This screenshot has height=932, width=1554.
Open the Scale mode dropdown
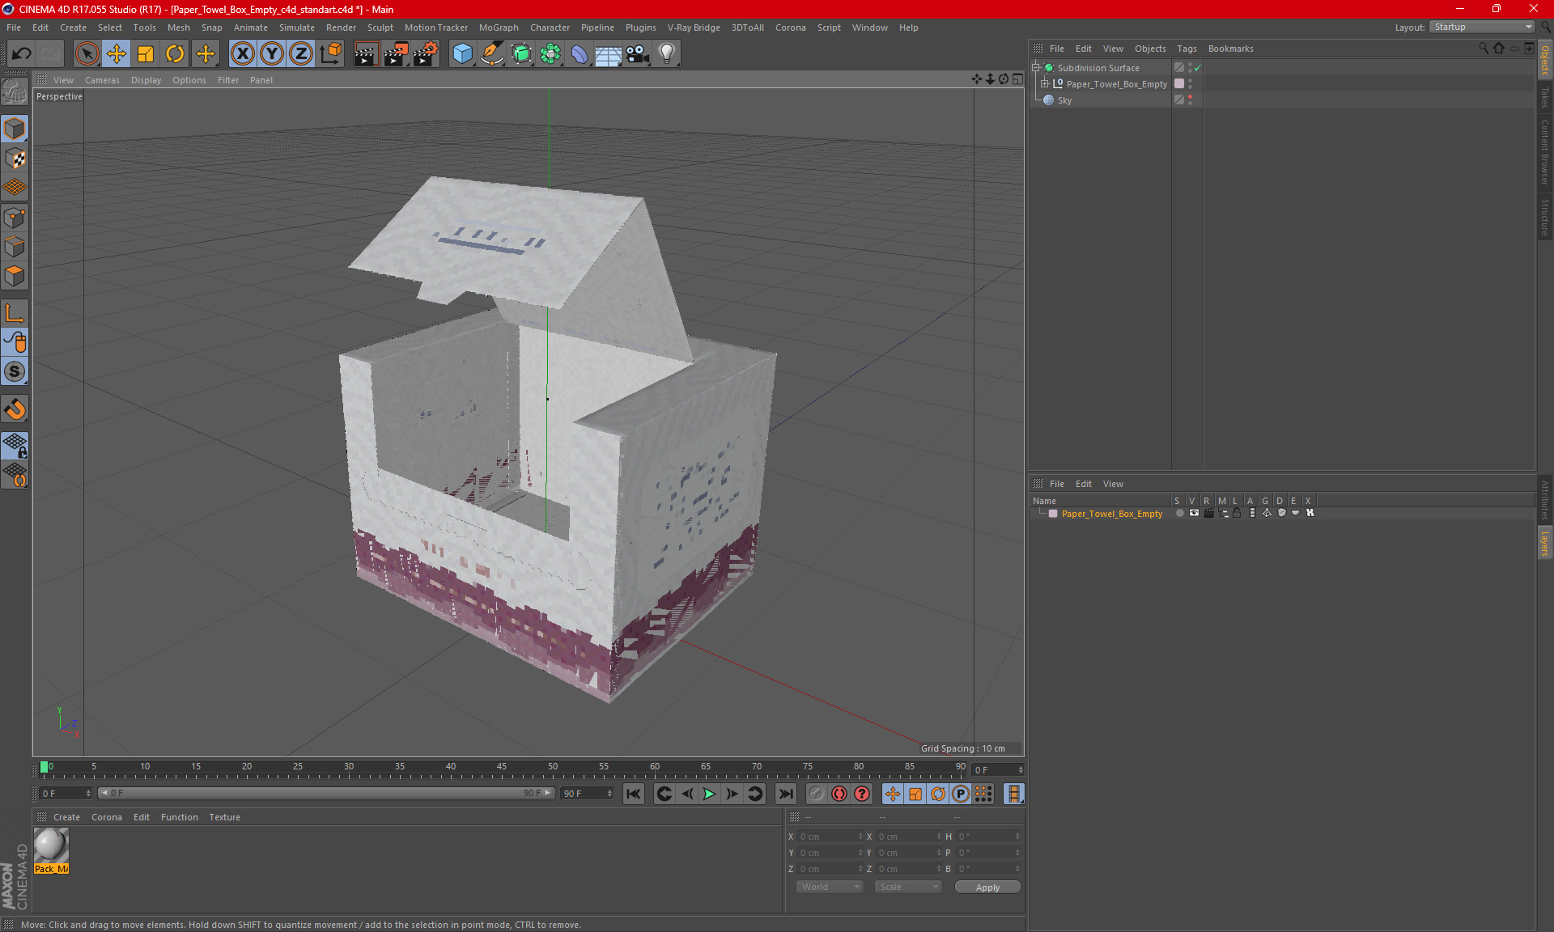(908, 887)
